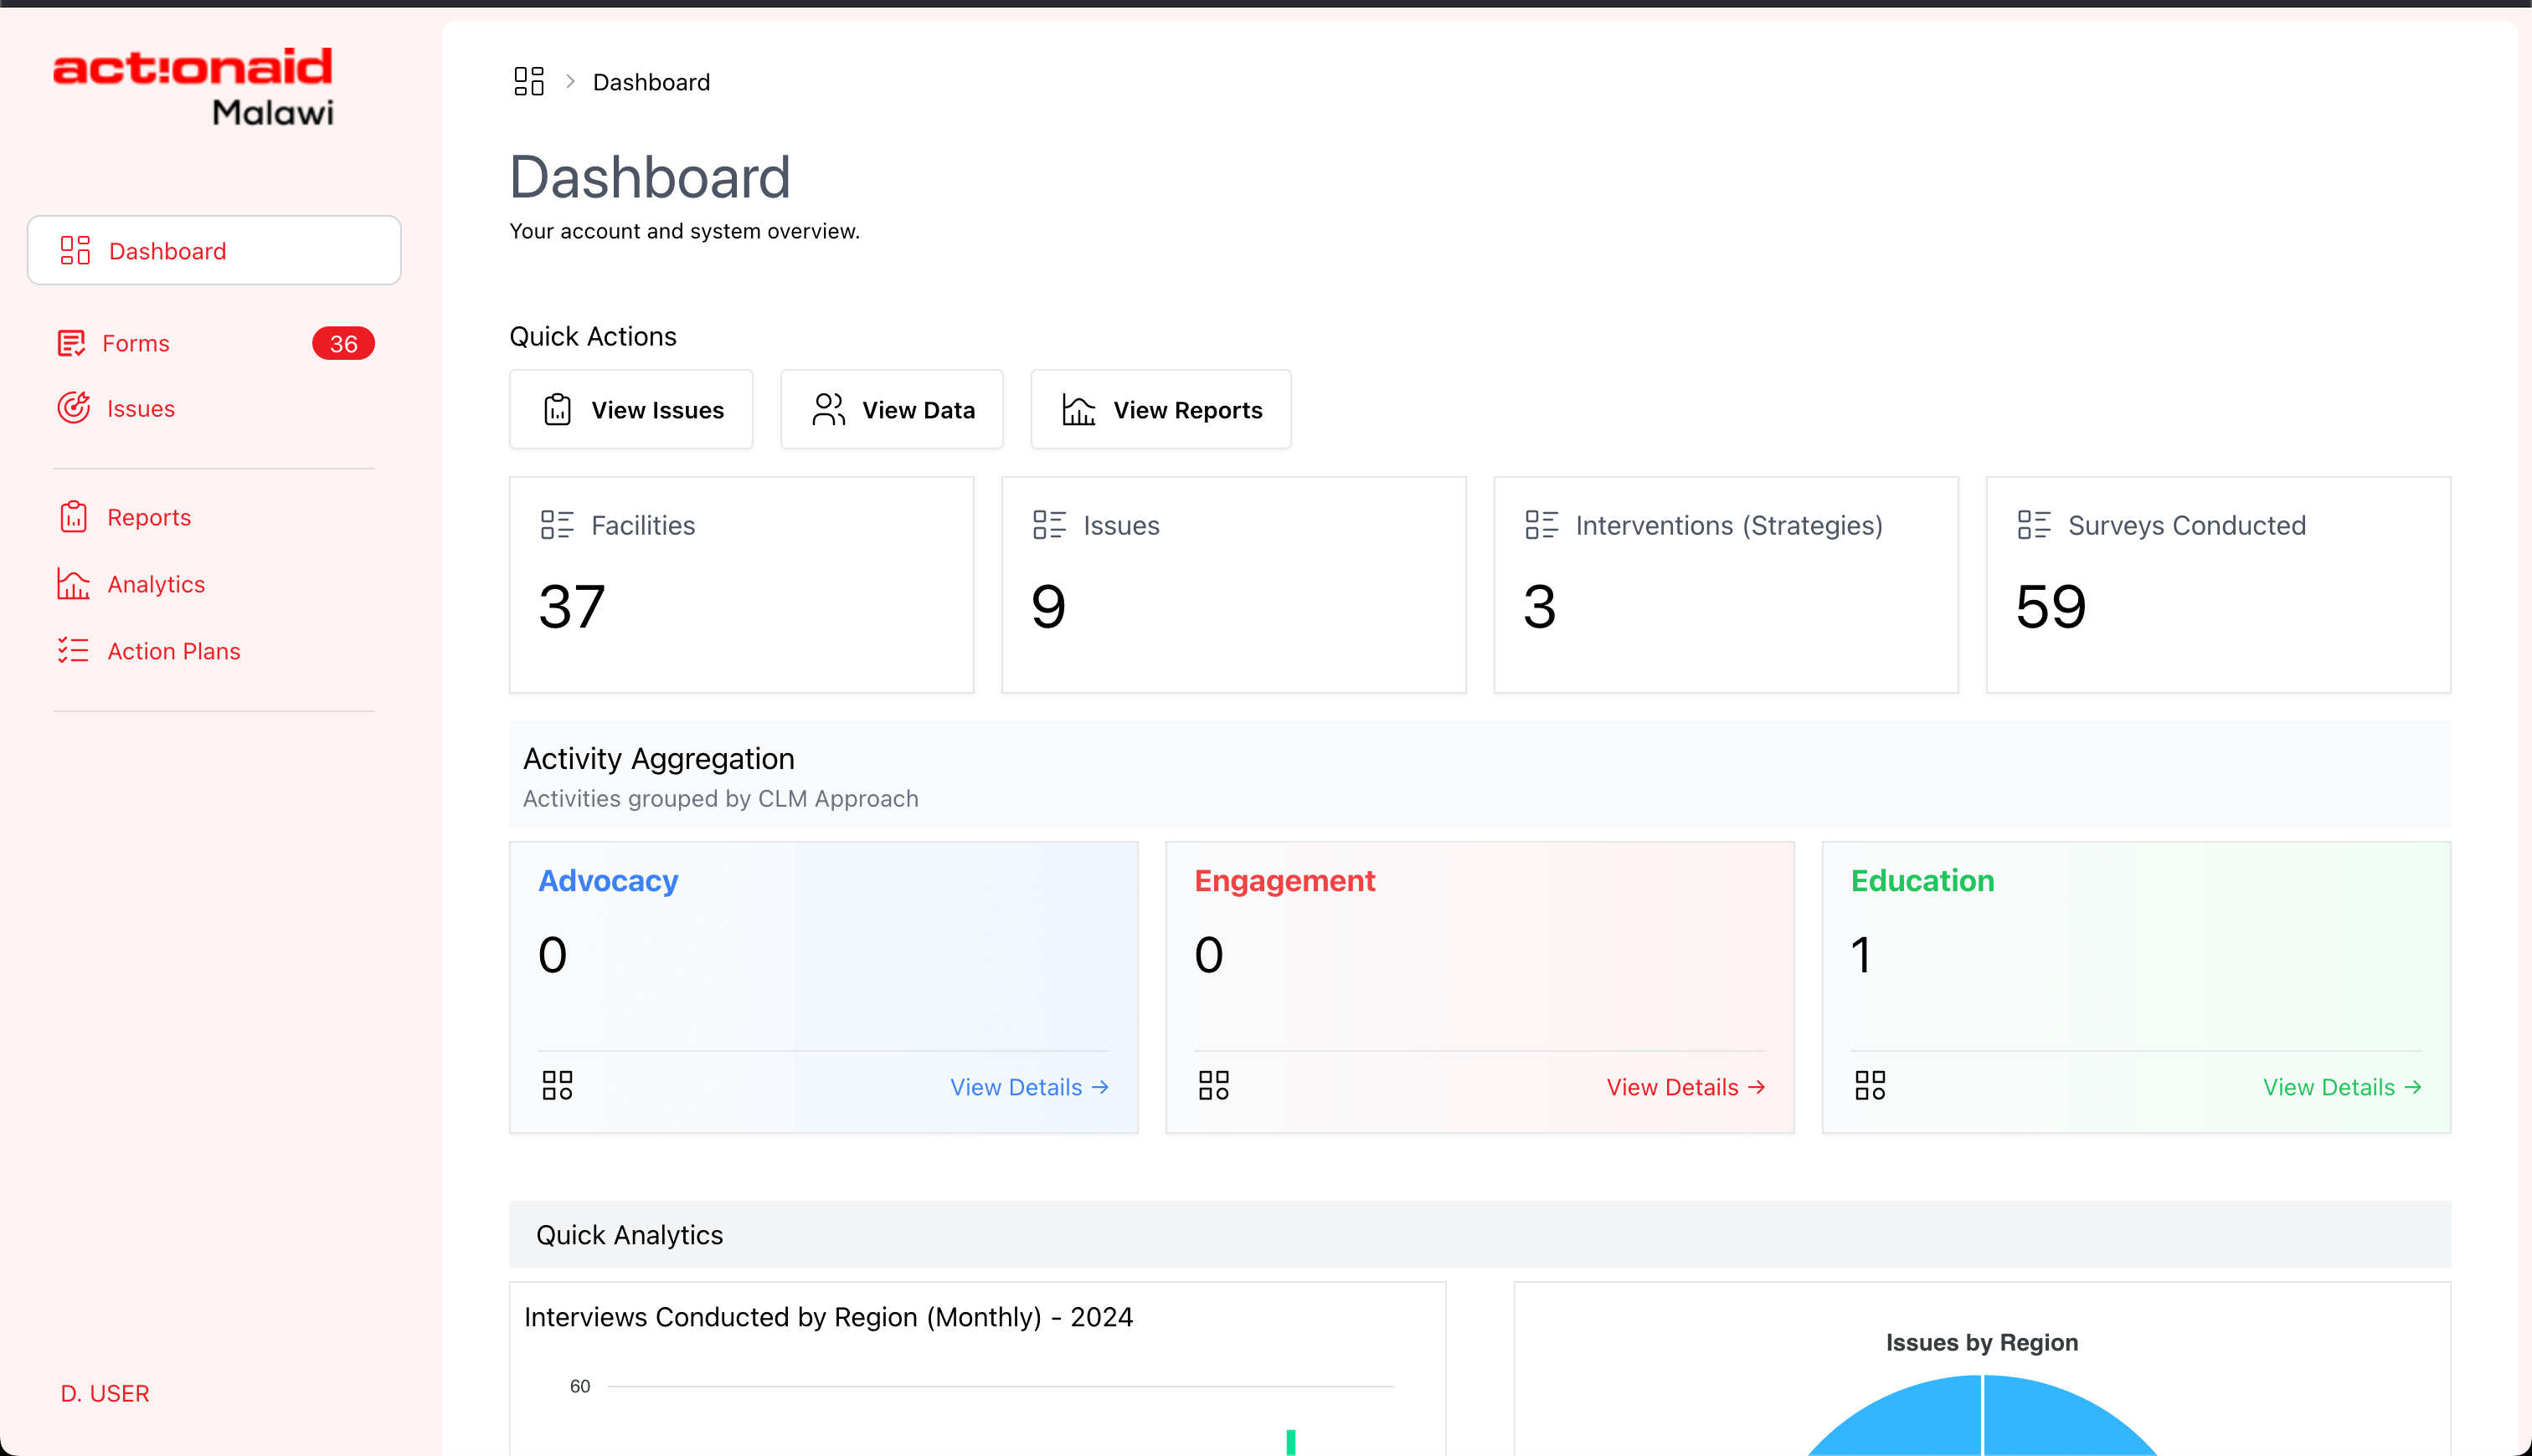Open Dashboard in the sidebar
The height and width of the screenshot is (1456, 2532).
coord(214,250)
